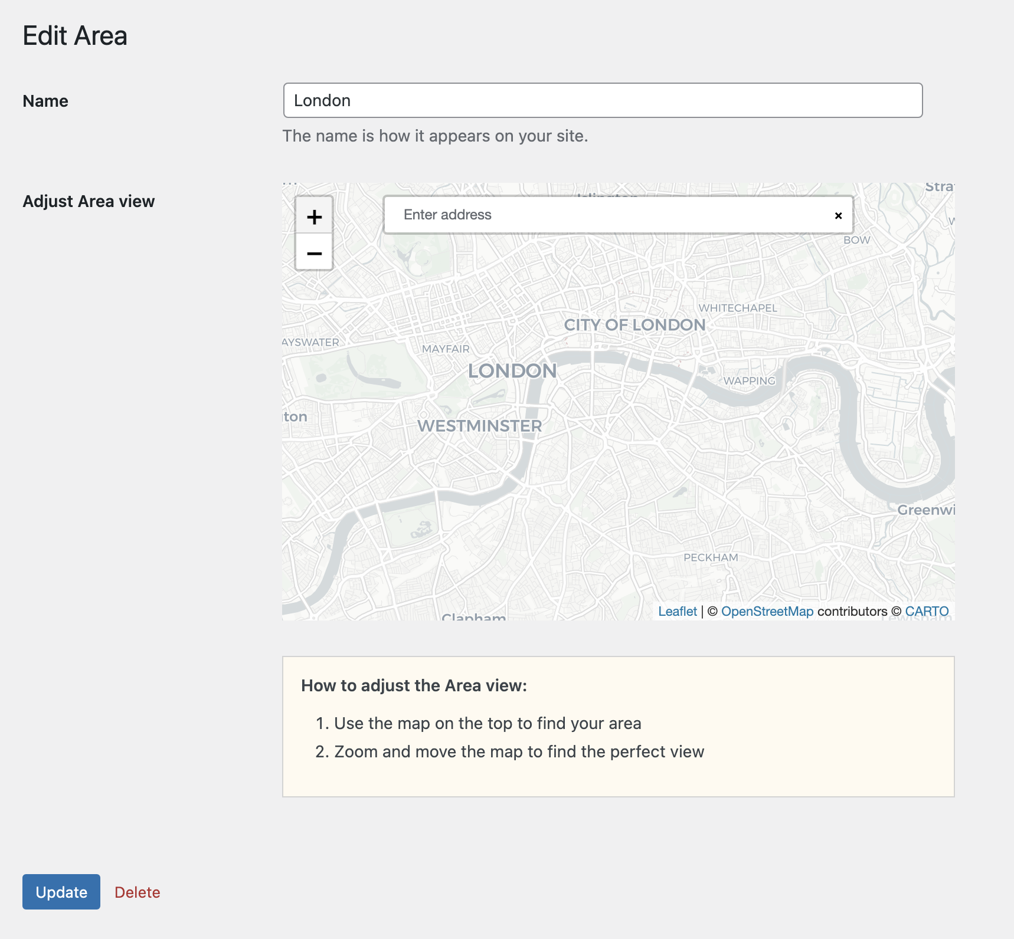This screenshot has width=1014, height=939.
Task: Click WHITECHAPEL on the map
Action: click(x=738, y=308)
